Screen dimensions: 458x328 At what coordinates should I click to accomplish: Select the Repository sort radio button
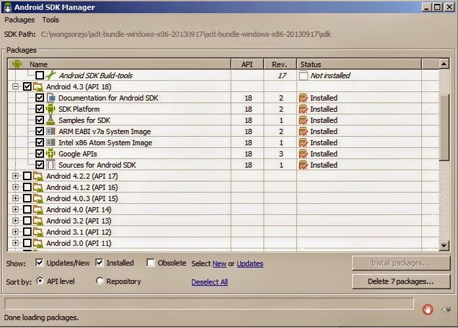[100, 281]
